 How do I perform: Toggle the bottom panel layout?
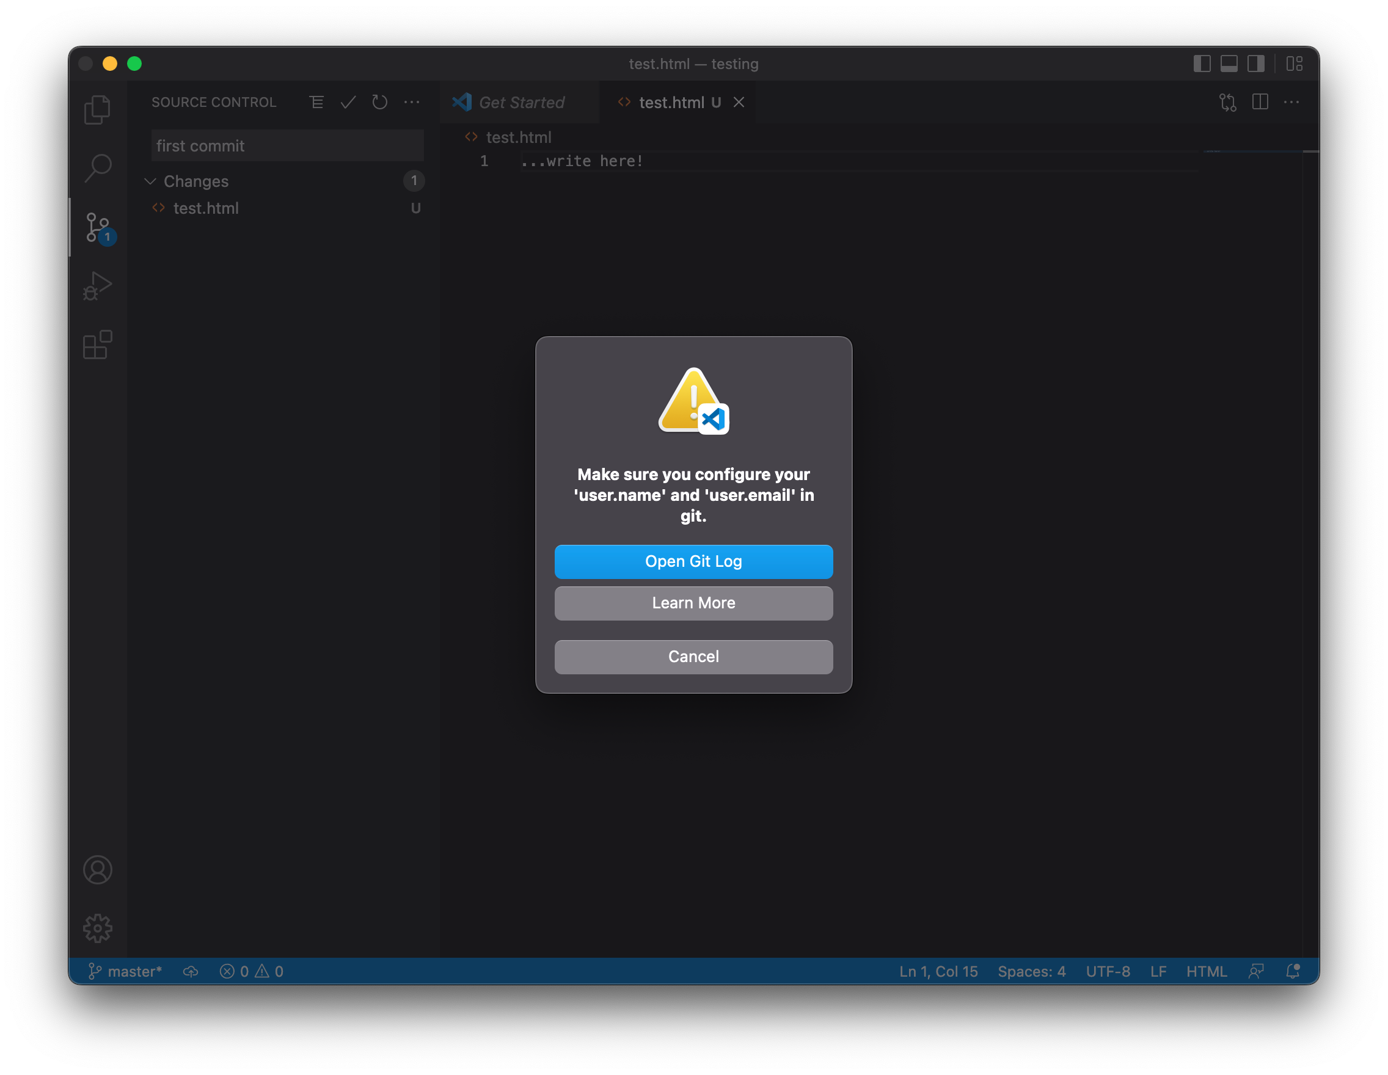[x=1229, y=64]
